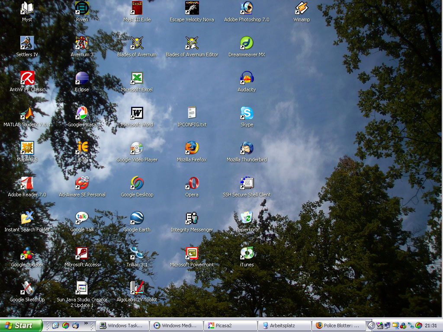The width and height of the screenshot is (443, 332).
Task: Click Thunderbird Quick Launch icon
Action: click(x=75, y=326)
